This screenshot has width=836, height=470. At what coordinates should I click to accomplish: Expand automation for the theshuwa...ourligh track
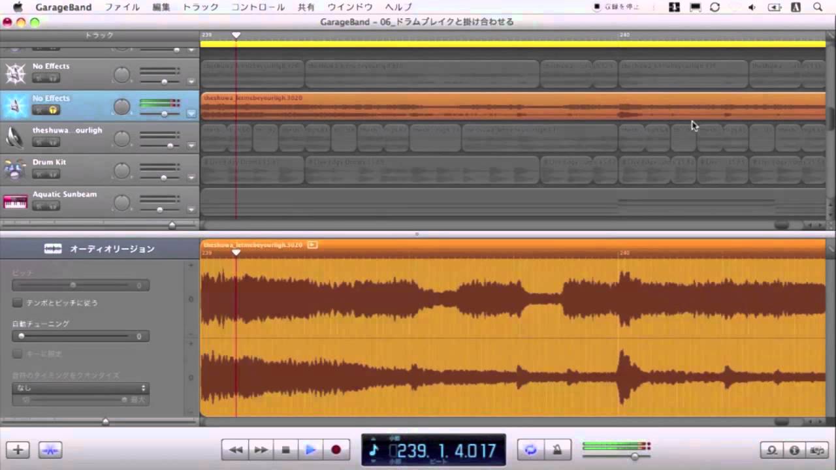pos(191,146)
